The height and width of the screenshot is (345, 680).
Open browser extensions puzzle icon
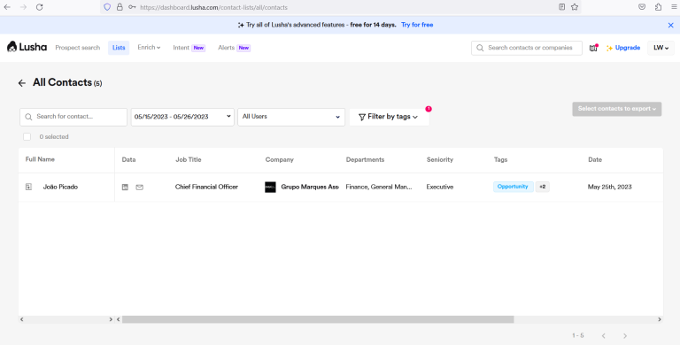pyautogui.click(x=658, y=7)
